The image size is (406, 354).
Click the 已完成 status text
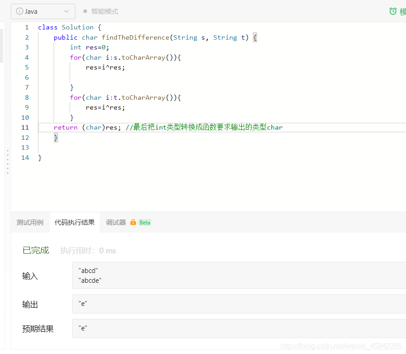click(36, 250)
